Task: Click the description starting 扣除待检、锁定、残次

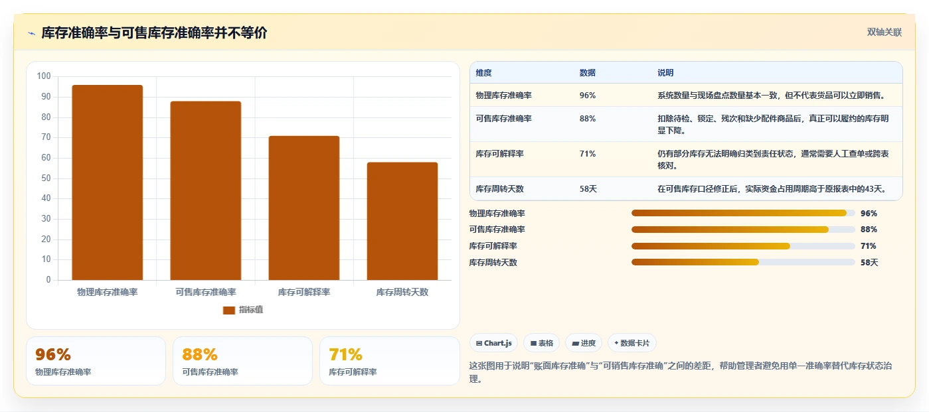Action: (773, 125)
